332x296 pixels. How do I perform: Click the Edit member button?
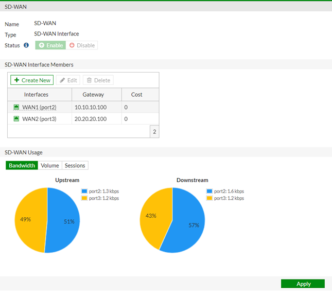click(68, 80)
